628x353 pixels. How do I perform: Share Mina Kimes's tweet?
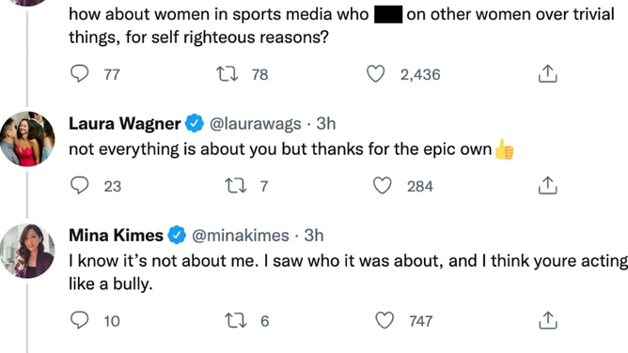547,320
